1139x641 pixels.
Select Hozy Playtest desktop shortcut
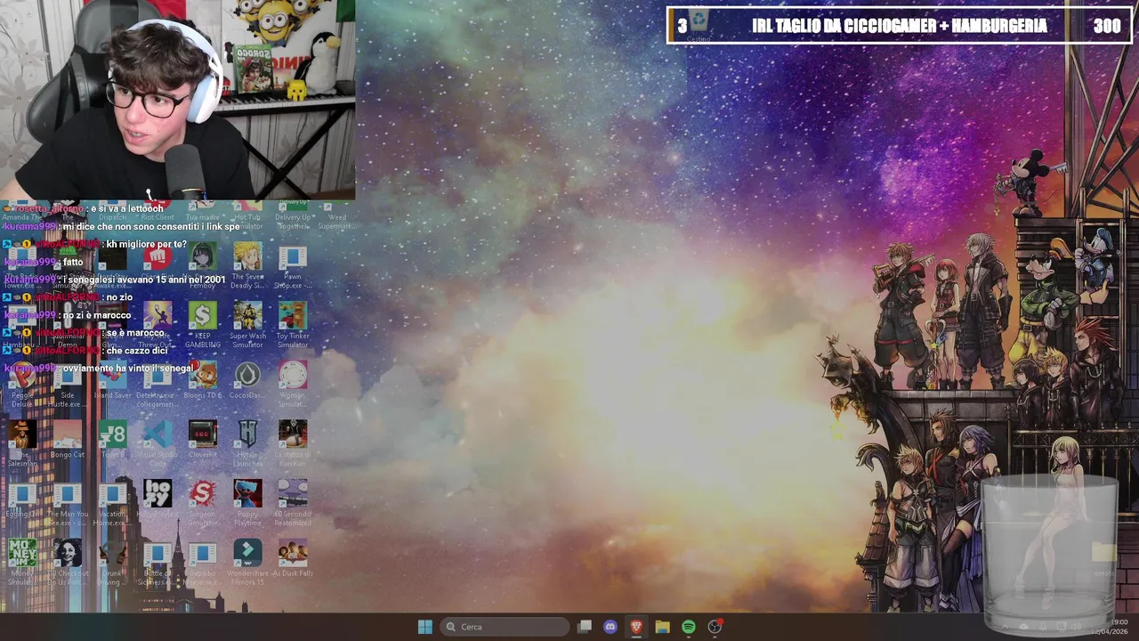(158, 499)
